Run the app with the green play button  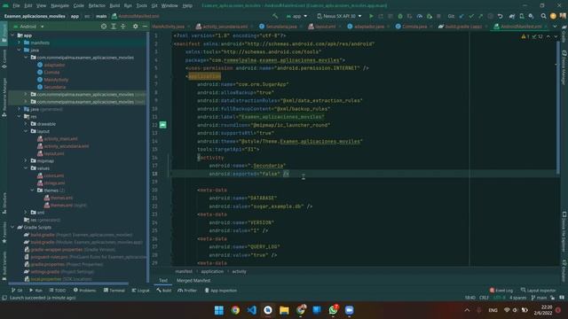point(371,16)
